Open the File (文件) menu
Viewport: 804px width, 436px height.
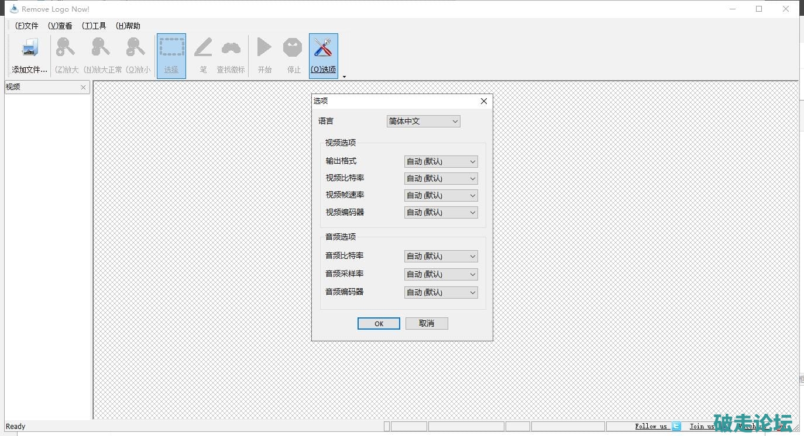pos(26,26)
